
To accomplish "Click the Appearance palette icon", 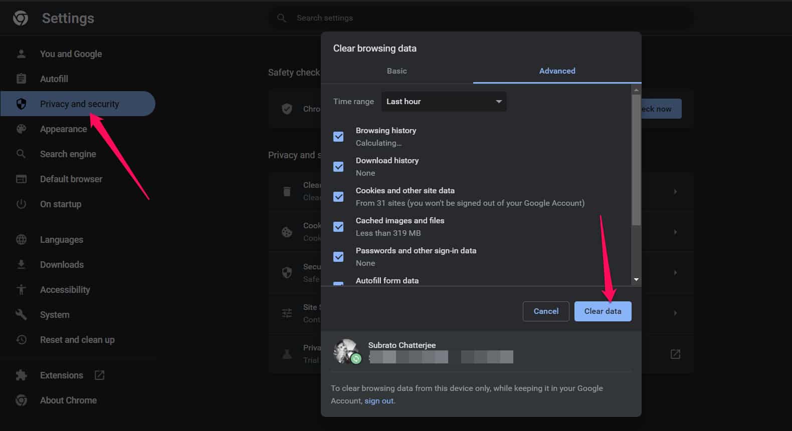I will click(21, 129).
